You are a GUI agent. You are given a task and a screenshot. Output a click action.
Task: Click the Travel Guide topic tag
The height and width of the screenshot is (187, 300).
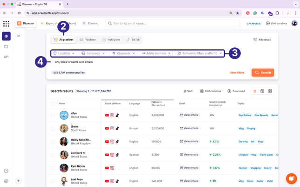[266, 155]
